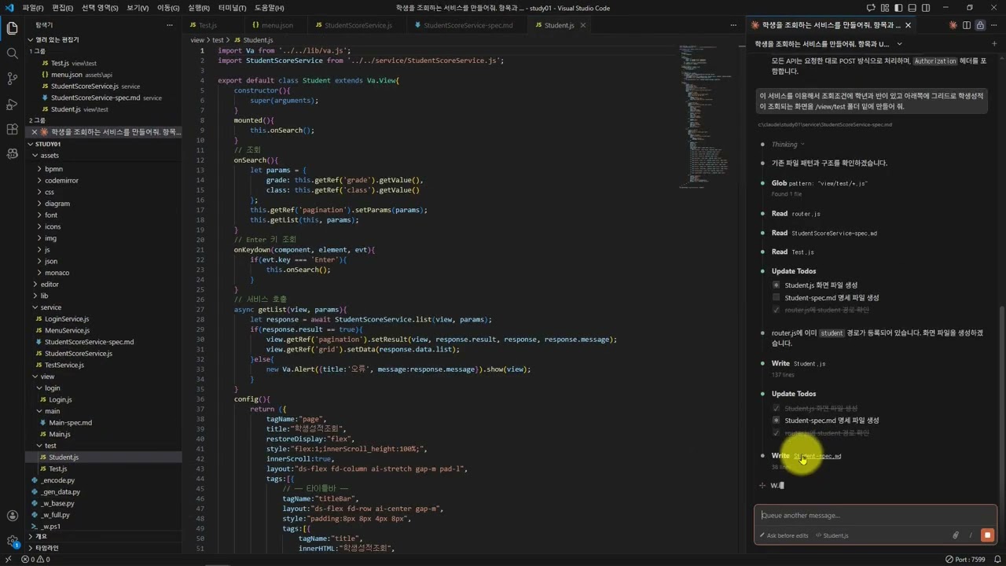Image resolution: width=1006 pixels, height=566 pixels.
Task: Open slash commands button in chat input
Action: (971, 535)
